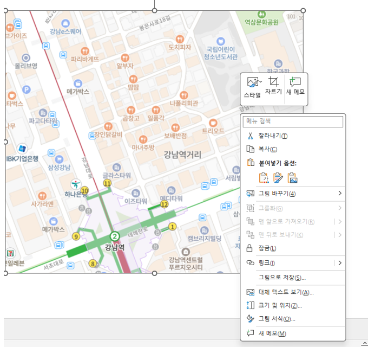Open Size and Position (크기 및 위치)
The image size is (368, 353).
293,305
